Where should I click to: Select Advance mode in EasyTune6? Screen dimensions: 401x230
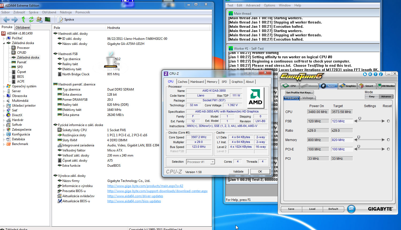click(x=386, y=96)
